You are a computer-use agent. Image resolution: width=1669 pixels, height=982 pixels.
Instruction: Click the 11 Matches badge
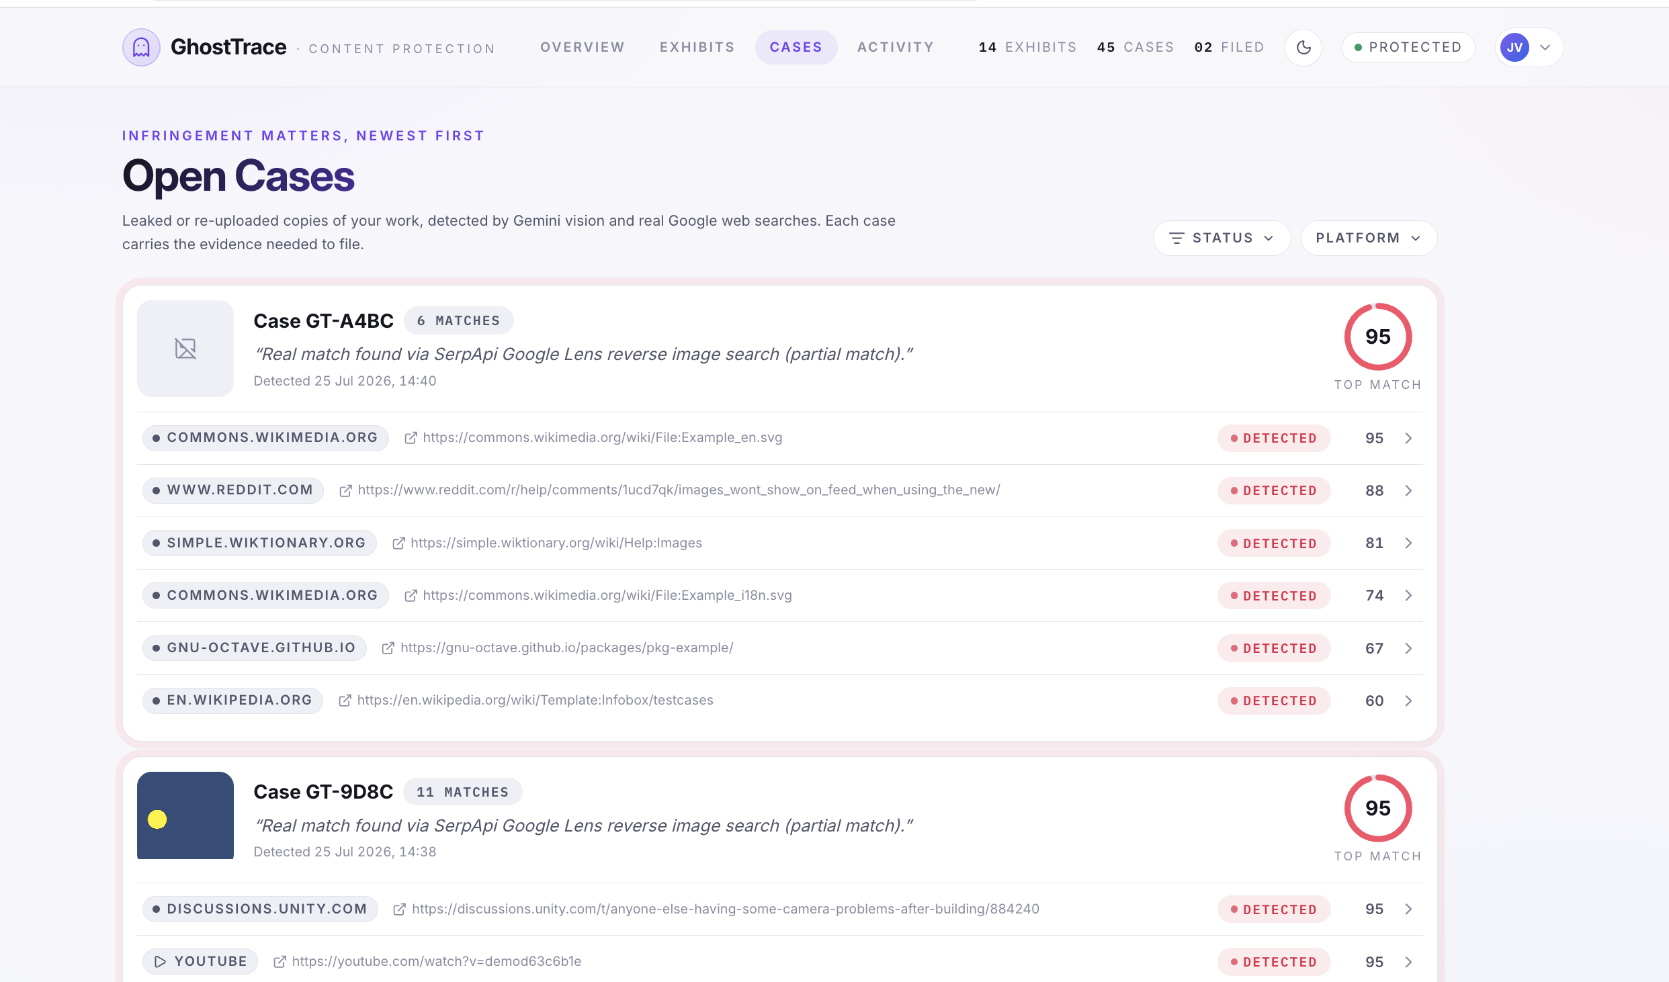(463, 792)
